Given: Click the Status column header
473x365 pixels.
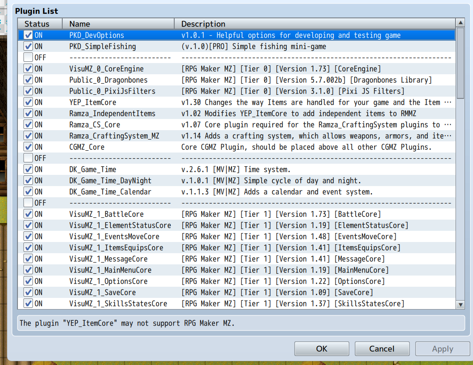Looking at the screenshot, I should tap(40, 24).
